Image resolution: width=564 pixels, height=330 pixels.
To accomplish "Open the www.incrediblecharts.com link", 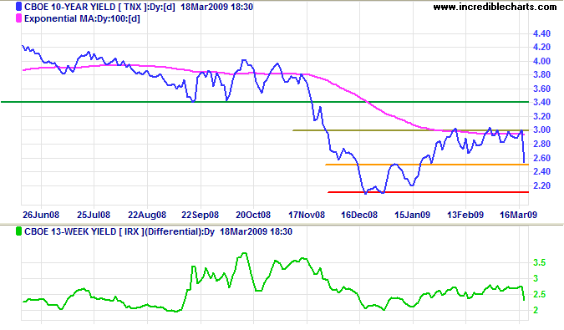I will point(495,7).
